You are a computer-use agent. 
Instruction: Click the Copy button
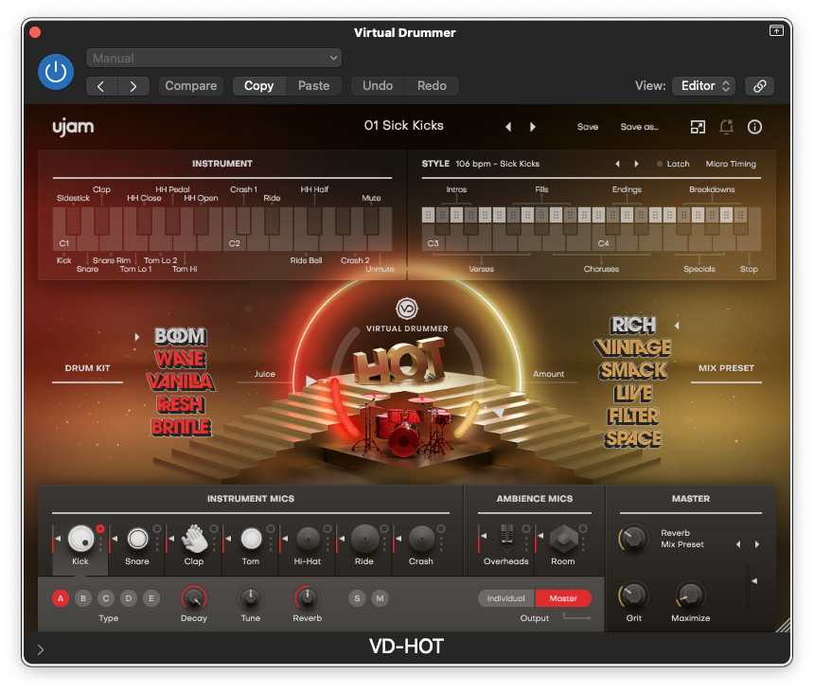pyautogui.click(x=258, y=86)
